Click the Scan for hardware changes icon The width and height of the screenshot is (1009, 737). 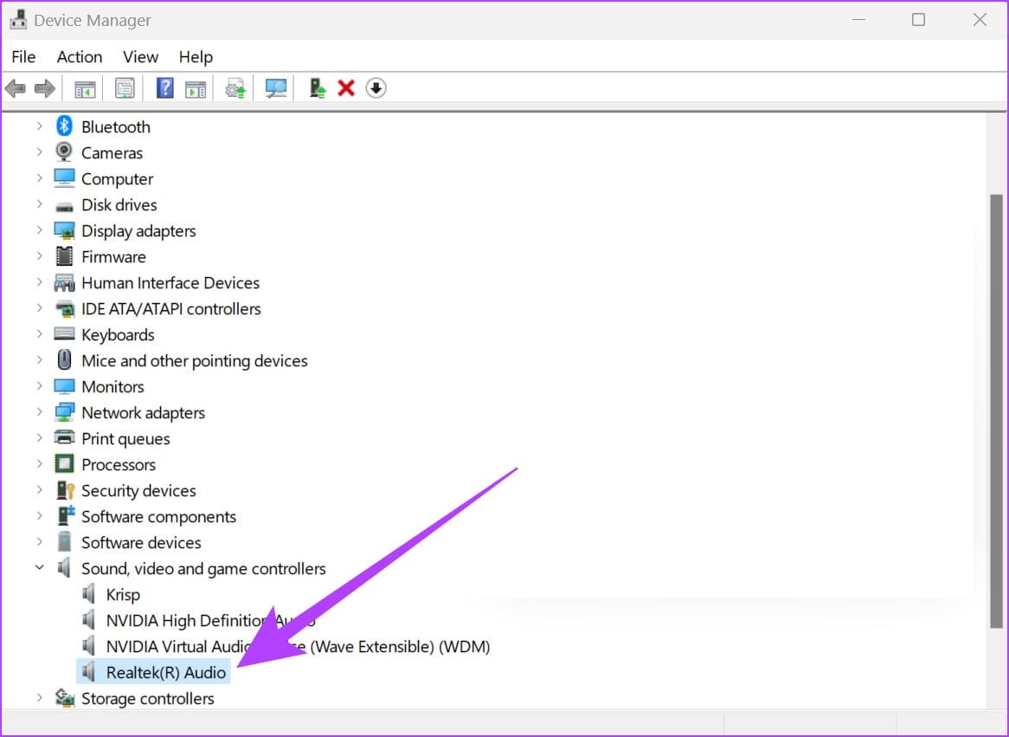pyautogui.click(x=276, y=88)
